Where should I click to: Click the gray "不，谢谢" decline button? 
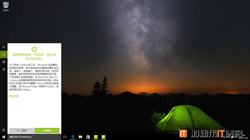21,130
